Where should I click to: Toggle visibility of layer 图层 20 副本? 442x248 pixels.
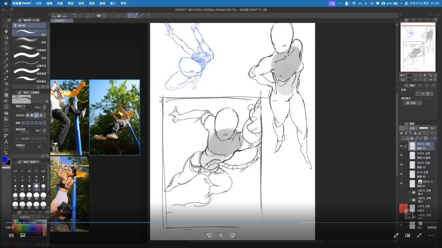pos(401,155)
